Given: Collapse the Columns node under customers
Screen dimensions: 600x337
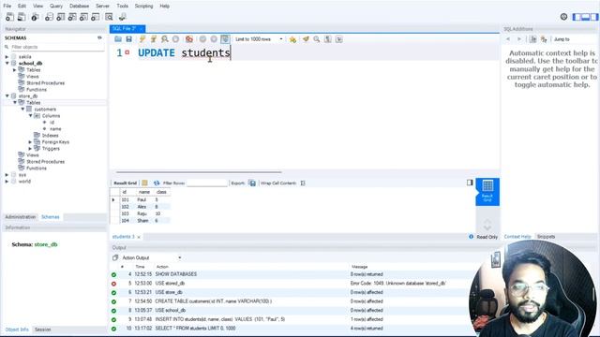Looking at the screenshot, I should pos(30,116).
